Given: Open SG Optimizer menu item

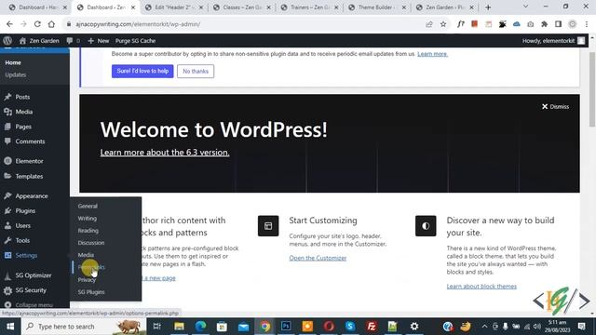Looking at the screenshot, I should (34, 275).
